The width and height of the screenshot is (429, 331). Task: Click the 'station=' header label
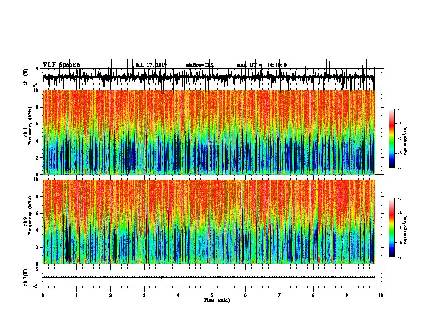[x=196, y=65]
